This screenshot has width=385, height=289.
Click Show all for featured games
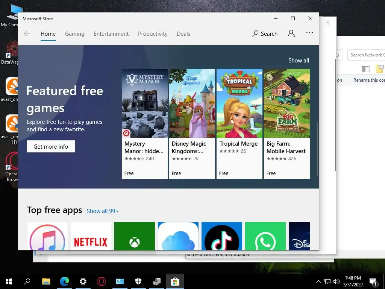click(x=299, y=61)
